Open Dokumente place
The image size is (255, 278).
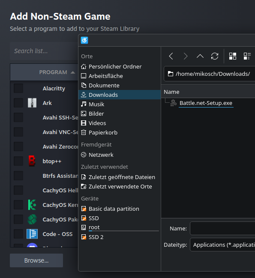tap(120, 86)
